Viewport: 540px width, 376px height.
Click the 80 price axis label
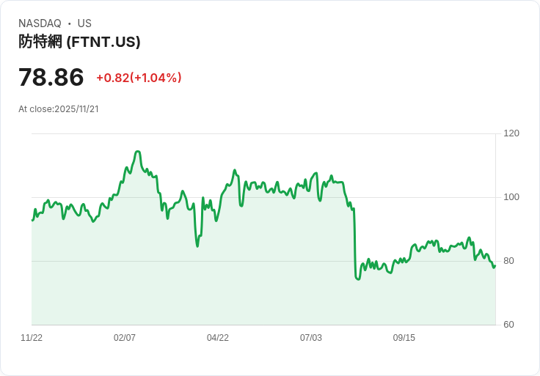pyautogui.click(x=508, y=261)
